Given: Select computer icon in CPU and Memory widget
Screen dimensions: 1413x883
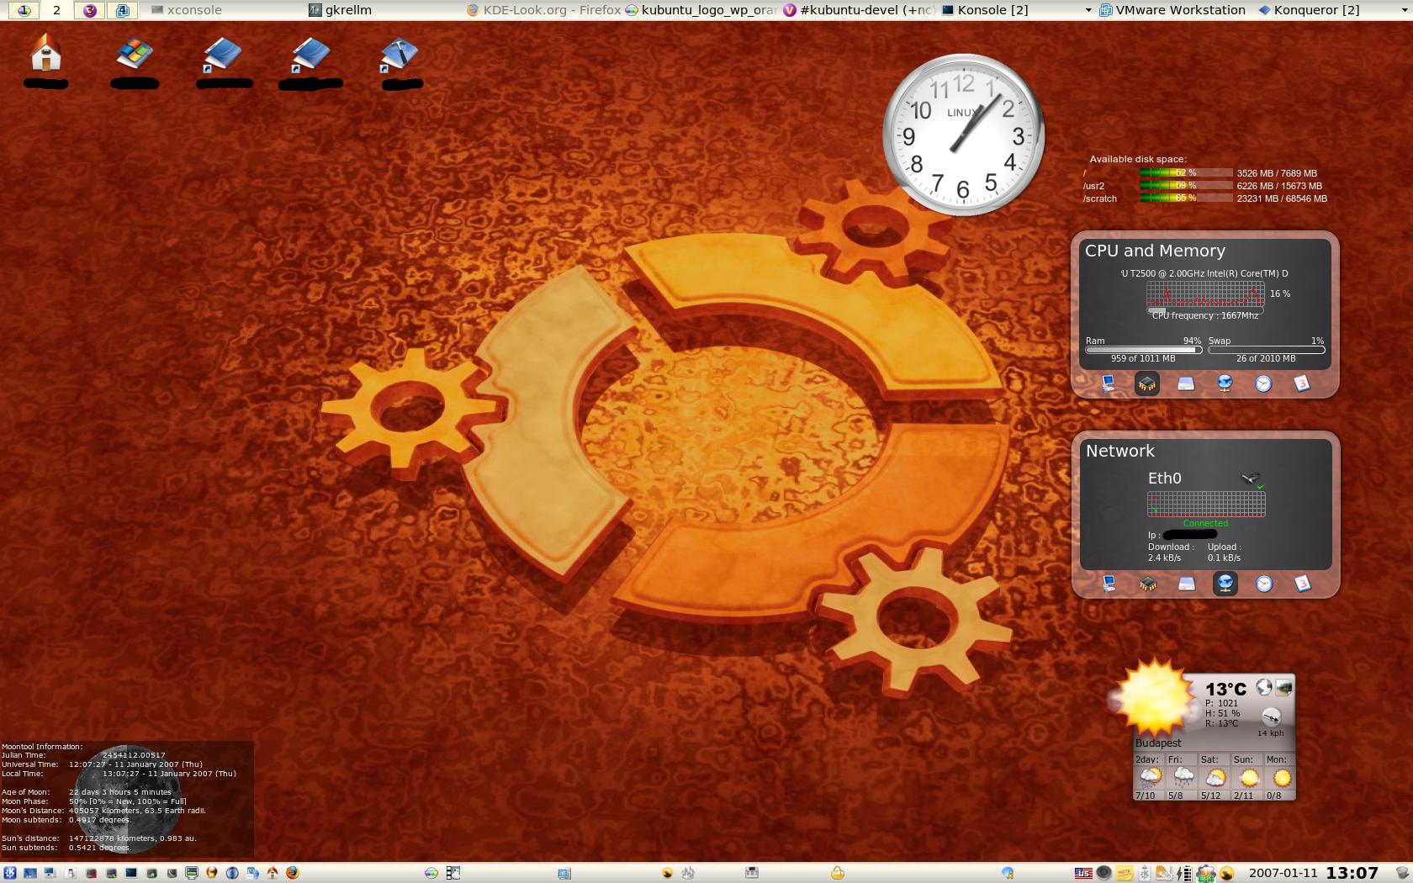Looking at the screenshot, I should point(1109,383).
